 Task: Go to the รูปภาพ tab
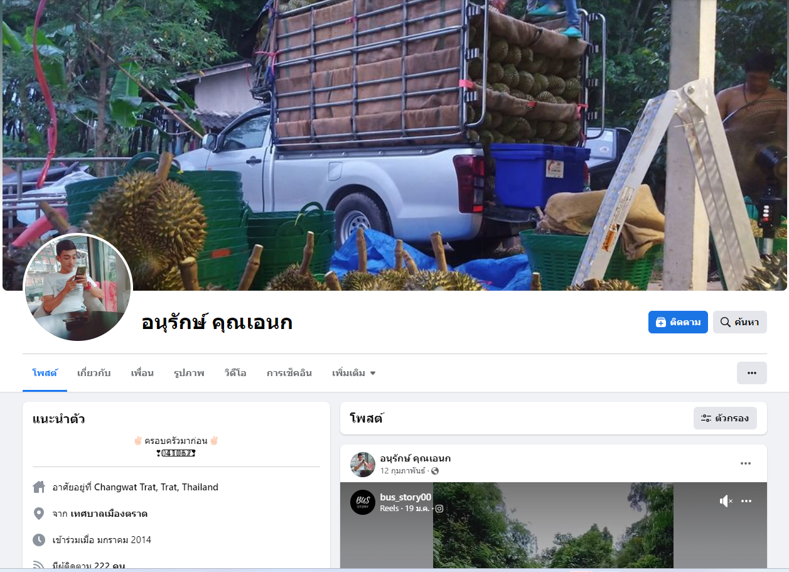[x=189, y=373]
